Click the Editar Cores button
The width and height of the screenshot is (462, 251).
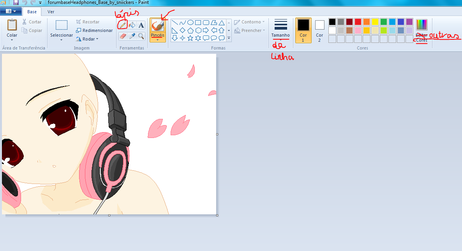(x=421, y=30)
